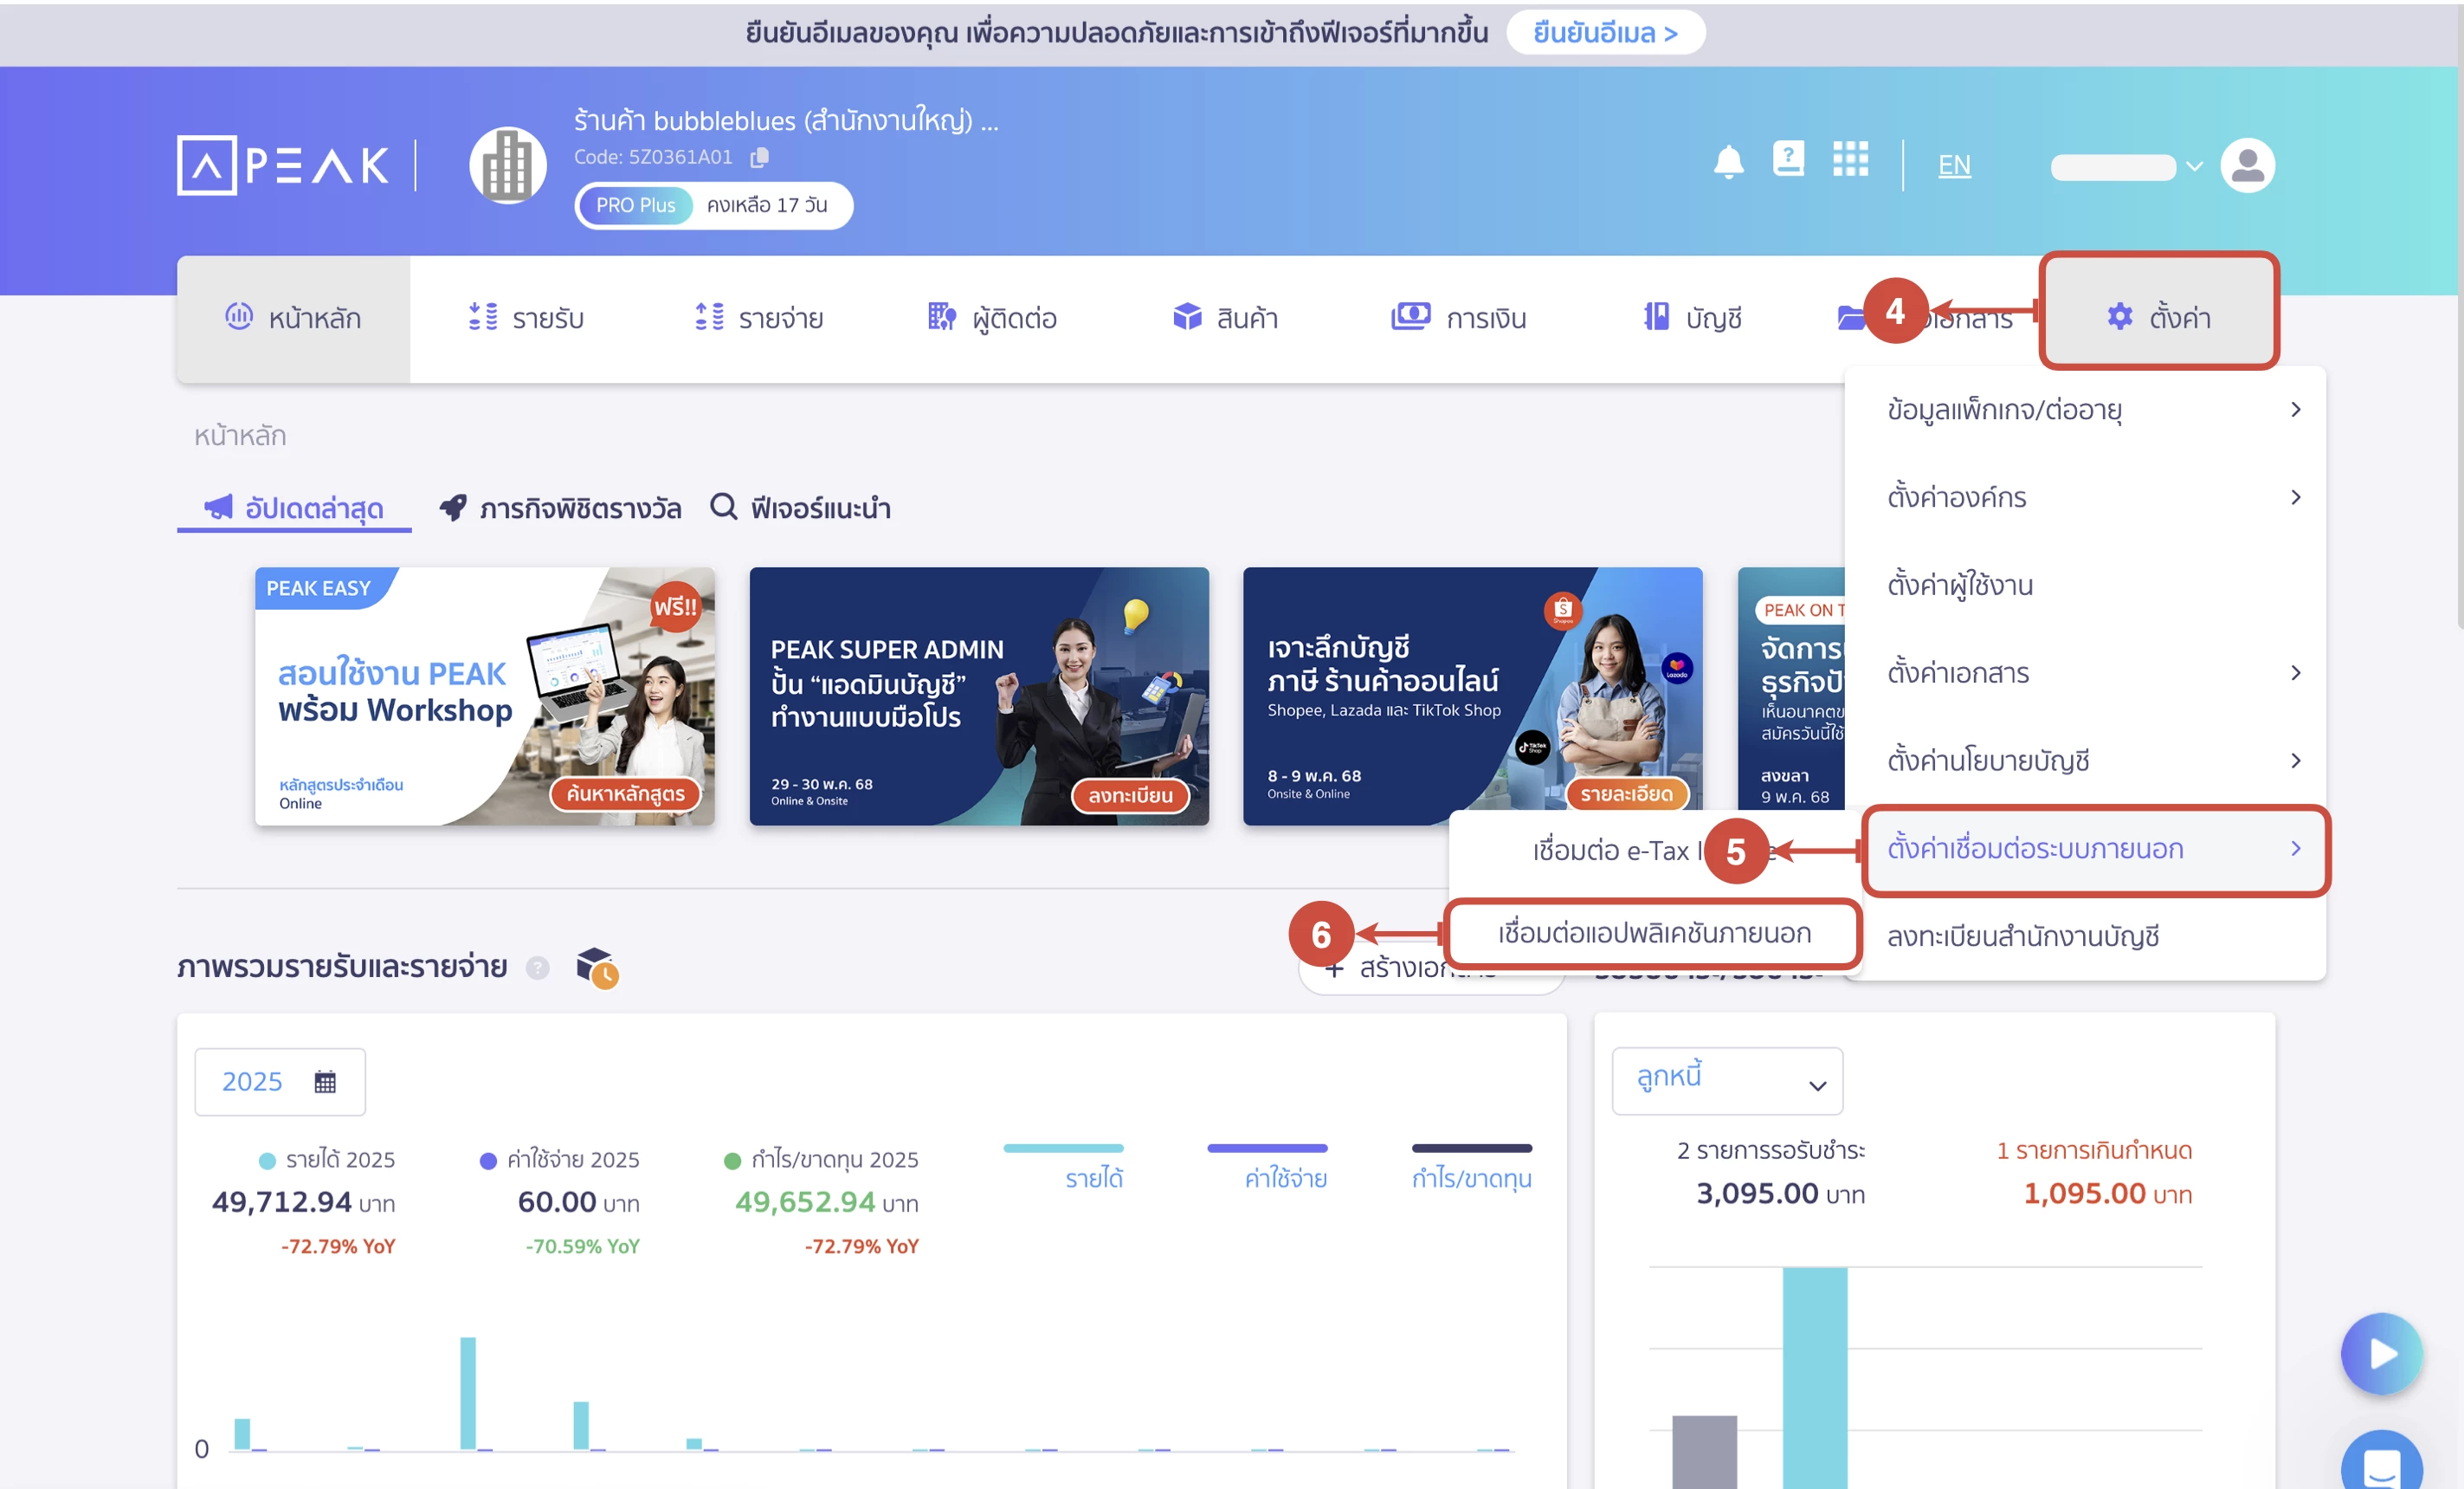Open help via the question mark icon
Viewport: 2464px width, 1489px height.
pyautogui.click(x=1789, y=160)
